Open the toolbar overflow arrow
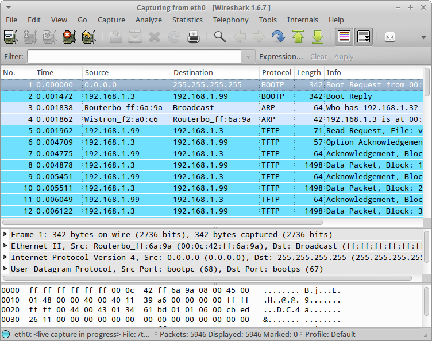 click(424, 37)
